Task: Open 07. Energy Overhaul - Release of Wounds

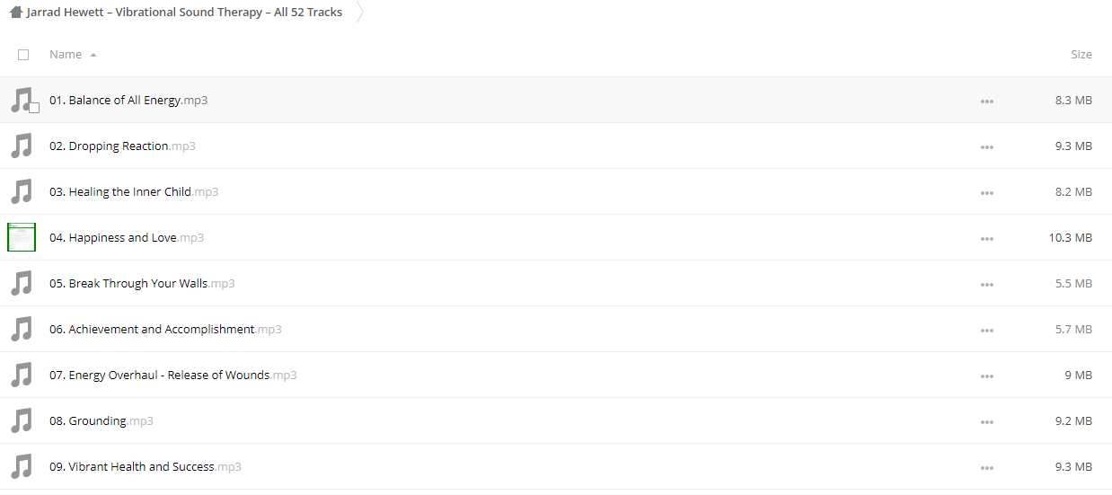Action: [173, 375]
